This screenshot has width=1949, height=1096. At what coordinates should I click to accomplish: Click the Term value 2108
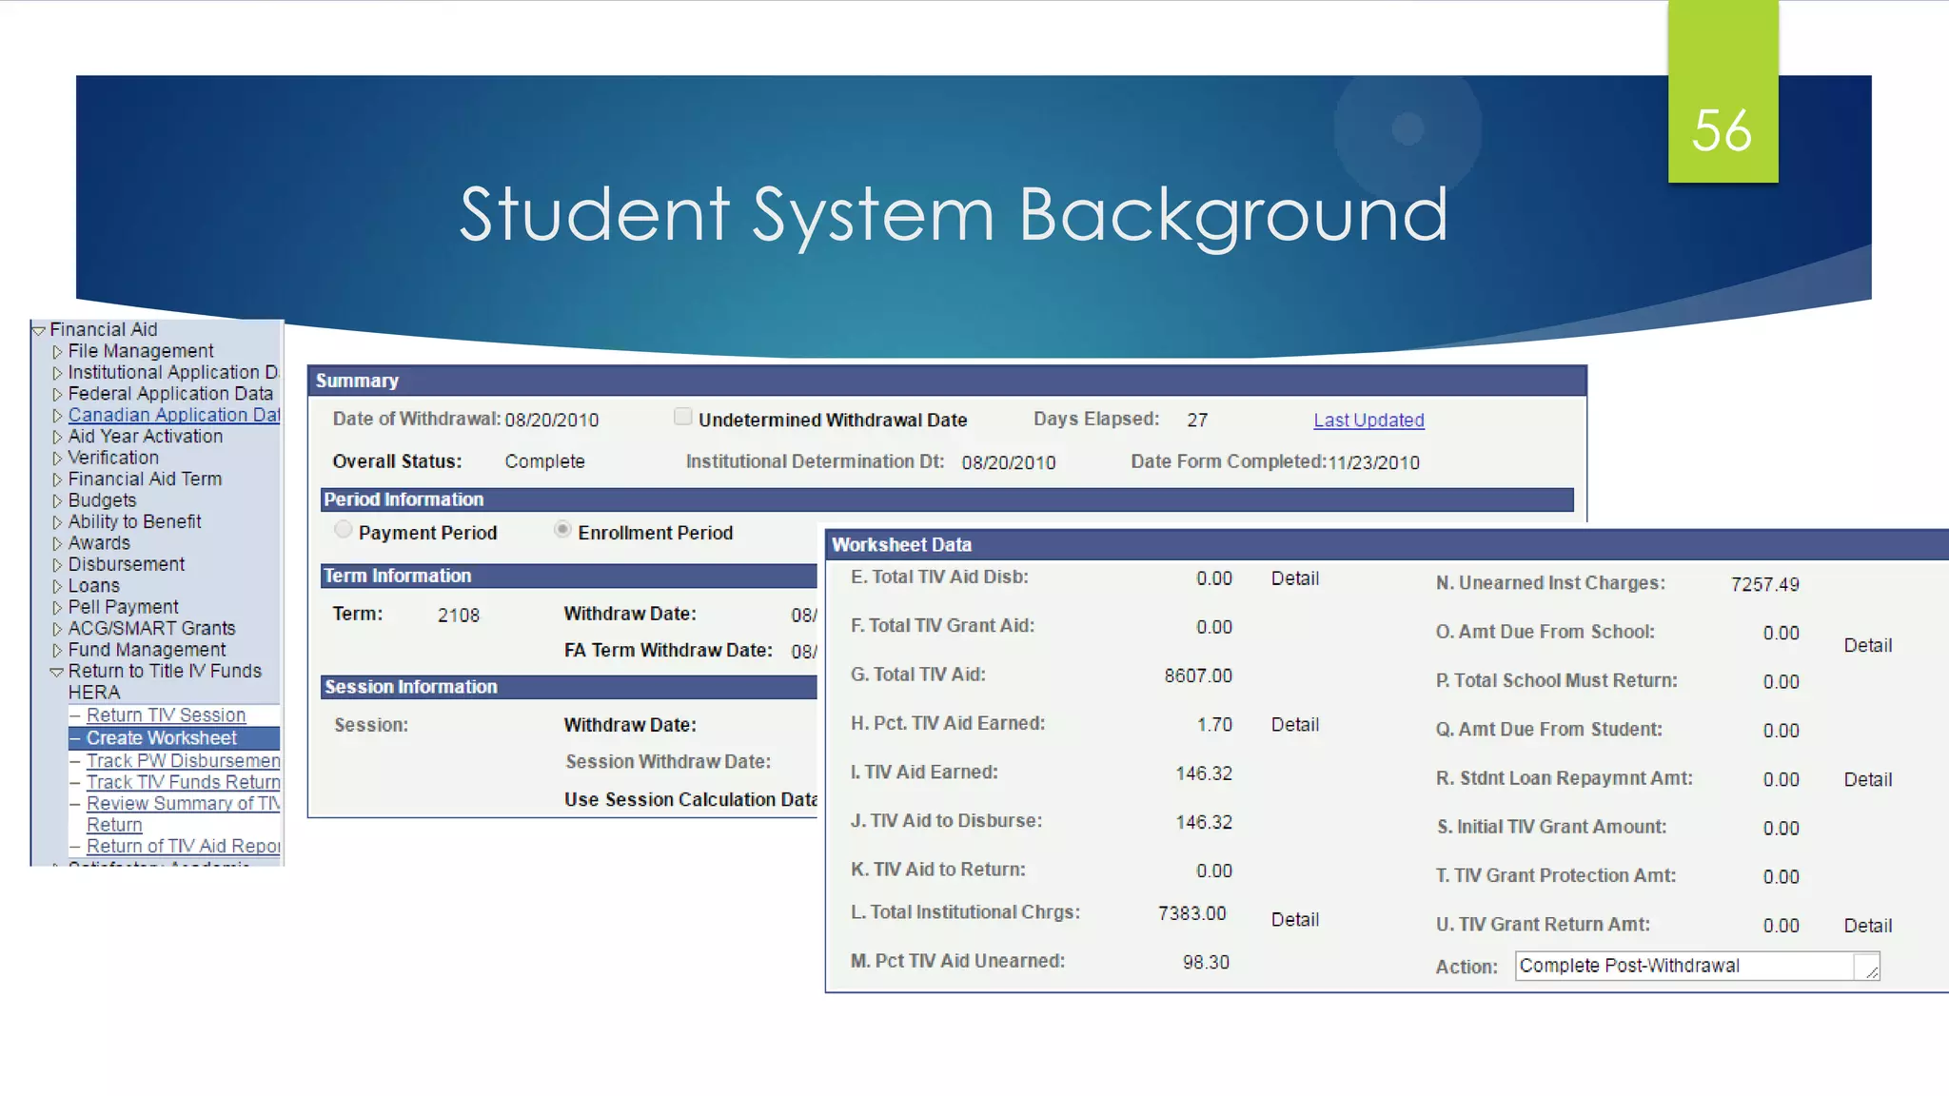click(459, 616)
